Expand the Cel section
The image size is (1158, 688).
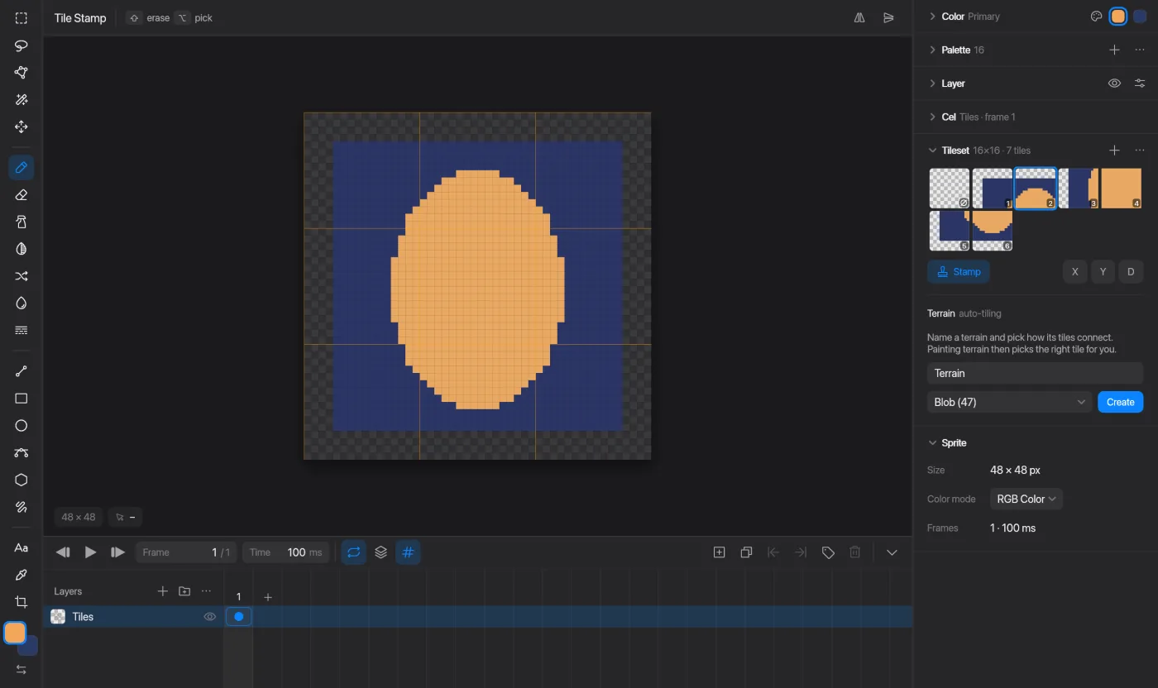click(932, 117)
